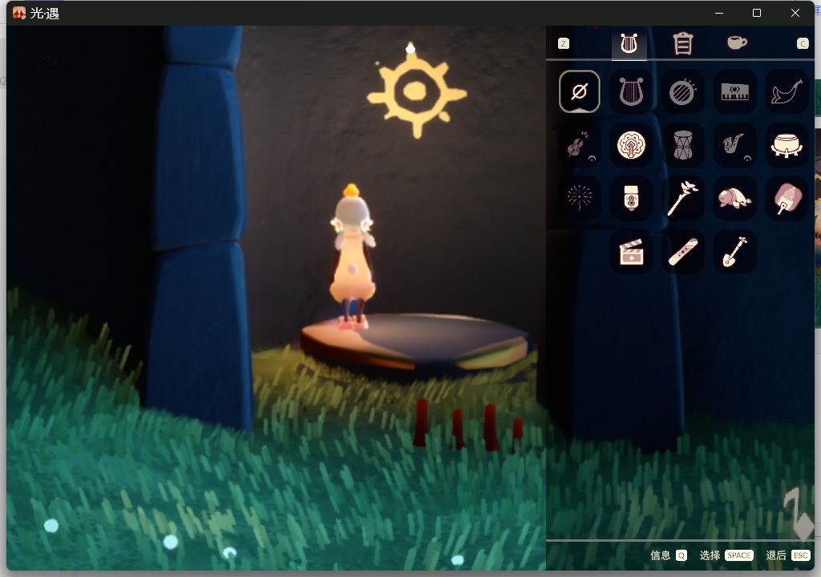Select the curved horn instrument

pos(787,91)
